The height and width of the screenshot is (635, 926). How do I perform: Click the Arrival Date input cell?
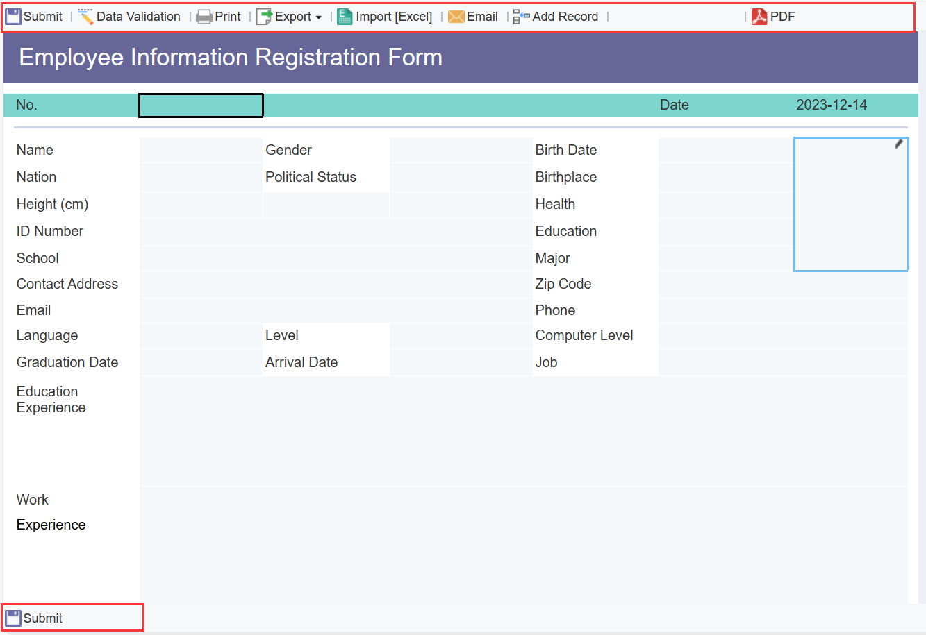tap(461, 362)
